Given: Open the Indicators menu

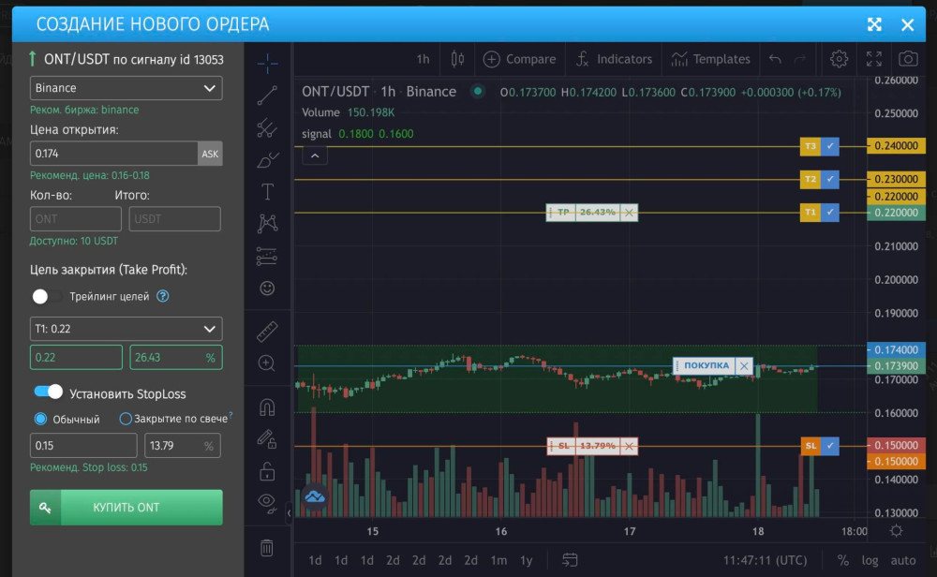Looking at the screenshot, I should pos(614,59).
